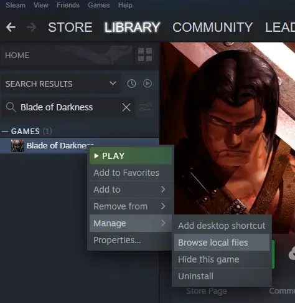Click the ready-to-play filter icon

pos(147,84)
